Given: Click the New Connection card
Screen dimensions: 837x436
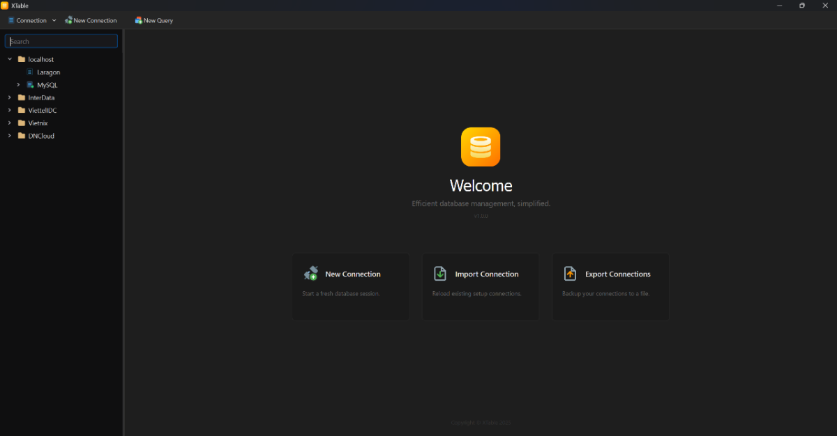Looking at the screenshot, I should [351, 286].
